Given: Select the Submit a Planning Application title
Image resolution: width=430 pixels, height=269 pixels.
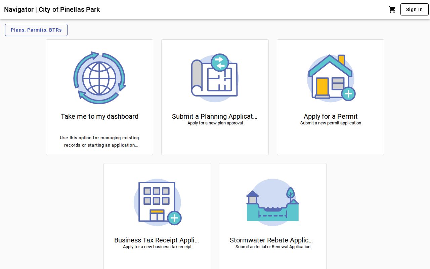Looking at the screenshot, I should coord(215,116).
